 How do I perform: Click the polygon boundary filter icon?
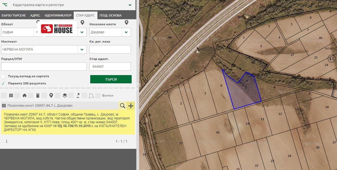[x=91, y=95]
